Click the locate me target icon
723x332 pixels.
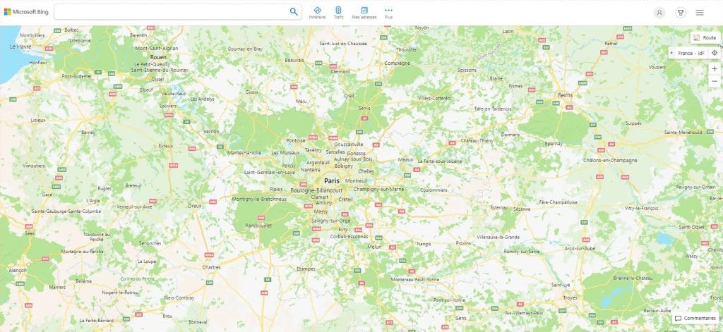[715, 53]
